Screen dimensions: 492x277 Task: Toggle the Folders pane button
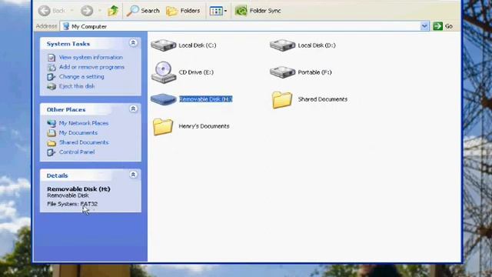[x=183, y=11]
